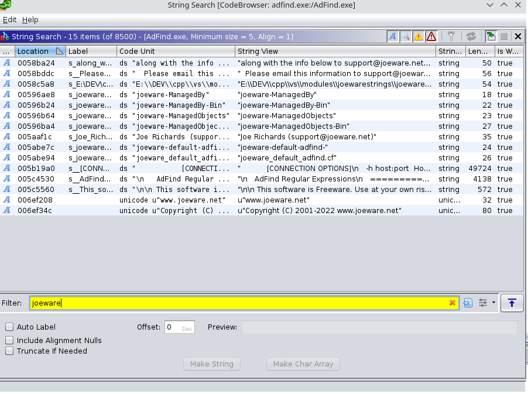The height and width of the screenshot is (394, 528).
Task: Clear filter text with orange X
Action: [x=452, y=303]
